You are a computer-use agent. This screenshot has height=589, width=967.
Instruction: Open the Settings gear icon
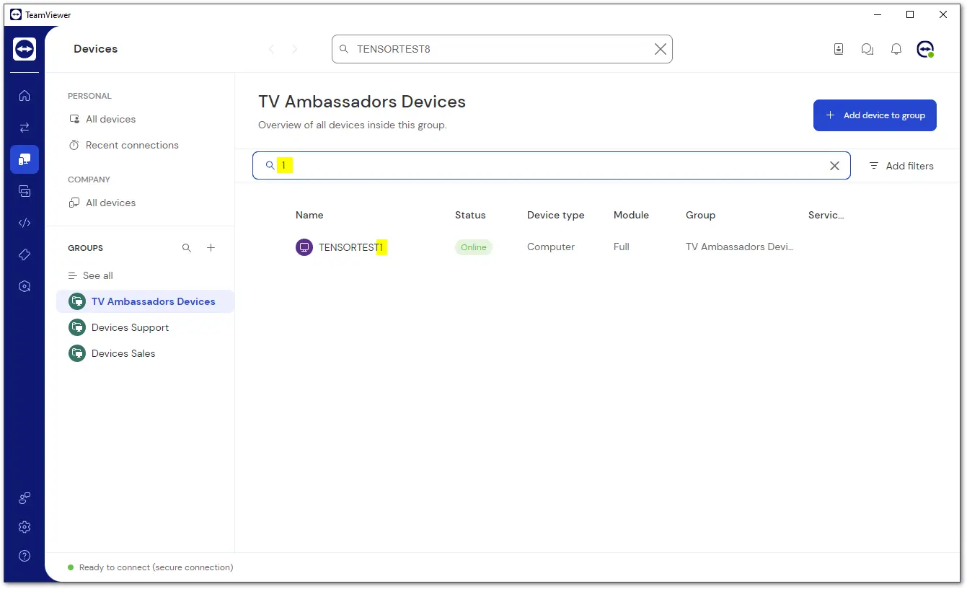25,527
